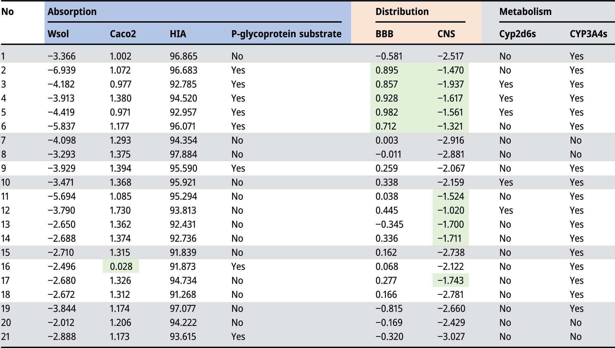Select the HIA column header
Image resolution: width=615 pixels, height=348 pixels.
pyautogui.click(x=178, y=34)
